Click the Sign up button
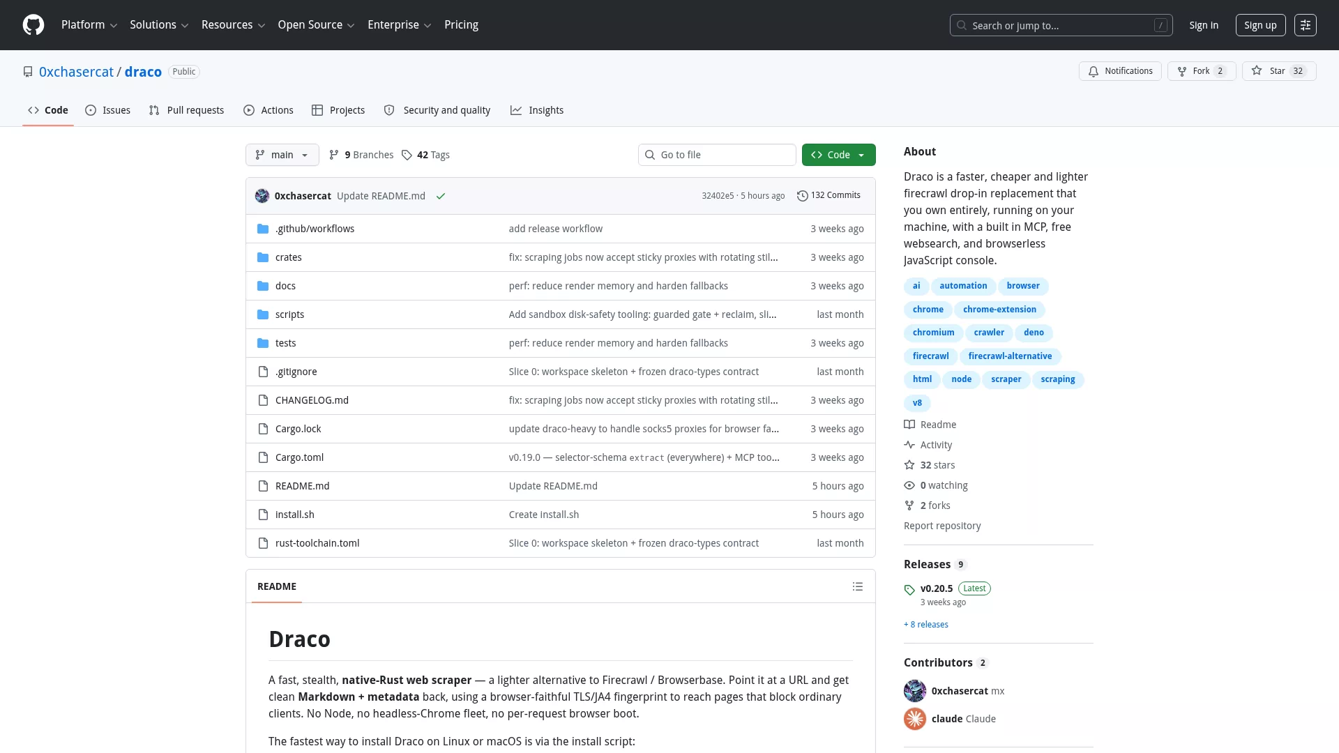Image resolution: width=1339 pixels, height=753 pixels. 1260,25
